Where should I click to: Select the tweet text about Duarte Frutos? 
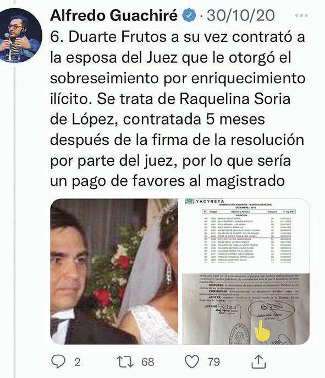178,109
